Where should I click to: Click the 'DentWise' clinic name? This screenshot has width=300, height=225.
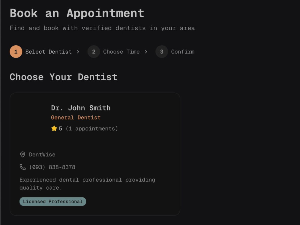coord(42,154)
